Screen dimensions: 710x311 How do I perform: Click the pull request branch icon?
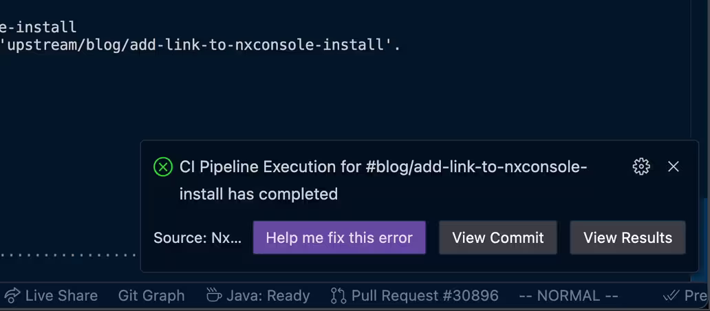click(x=338, y=296)
